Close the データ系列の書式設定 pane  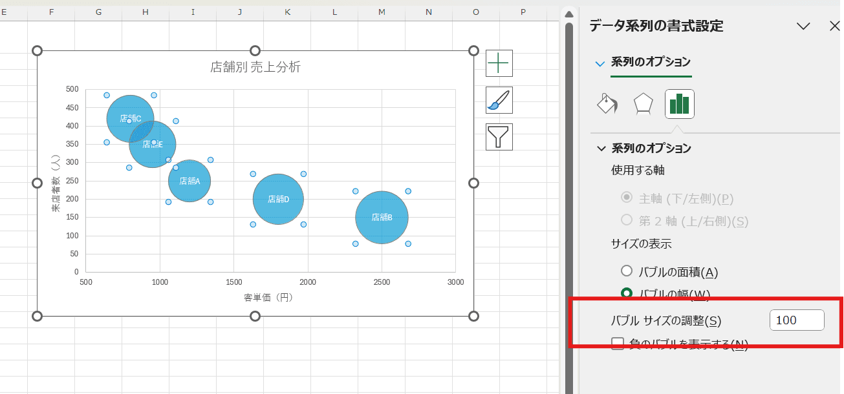pyautogui.click(x=834, y=26)
